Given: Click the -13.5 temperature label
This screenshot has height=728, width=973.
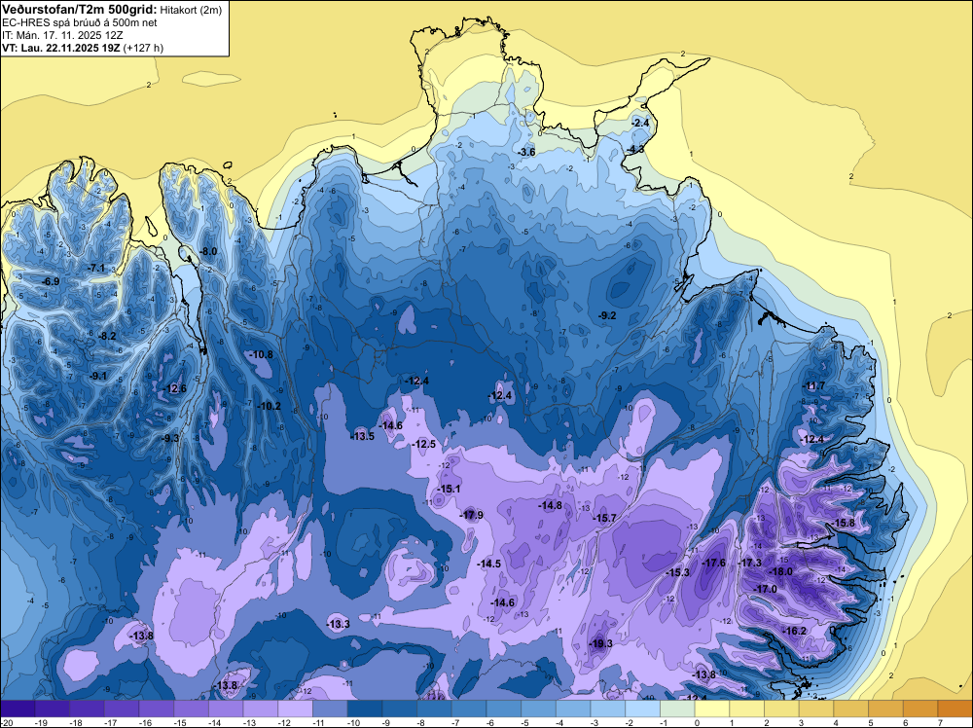Looking at the screenshot, I should click(x=362, y=436).
